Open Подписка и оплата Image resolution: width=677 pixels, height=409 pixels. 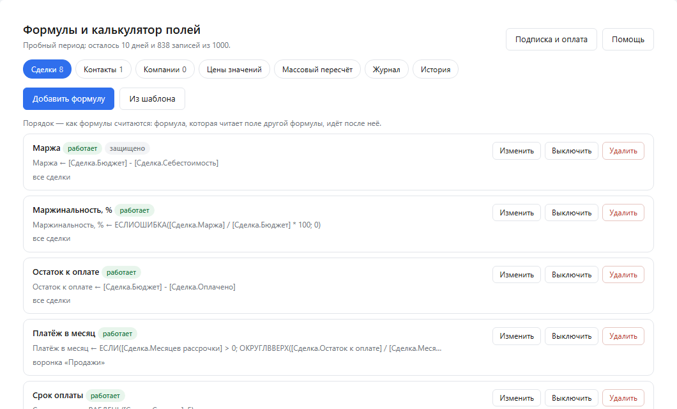tap(551, 39)
